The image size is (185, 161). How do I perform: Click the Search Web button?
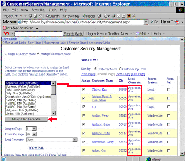click(x=73, y=34)
